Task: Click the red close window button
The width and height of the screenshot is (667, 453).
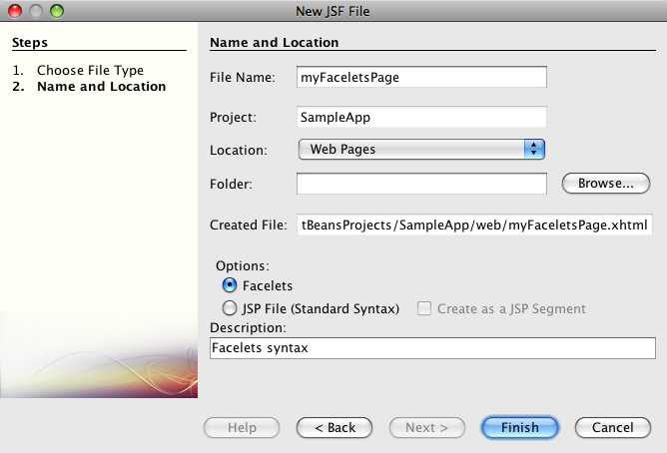Action: (x=16, y=11)
